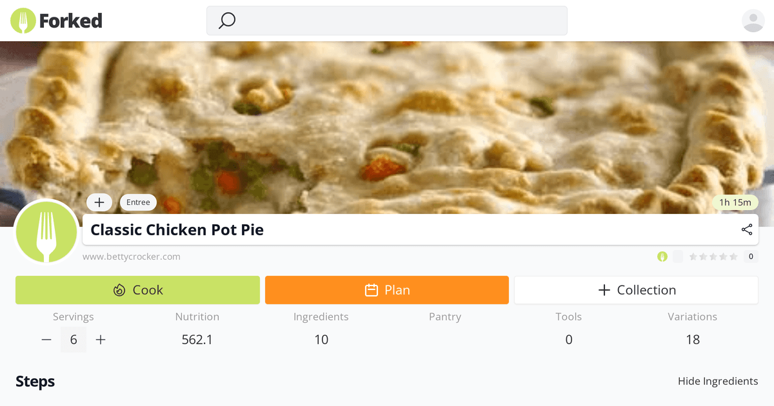Click the green fork recipe avatar
The width and height of the screenshot is (774, 406).
tap(46, 233)
